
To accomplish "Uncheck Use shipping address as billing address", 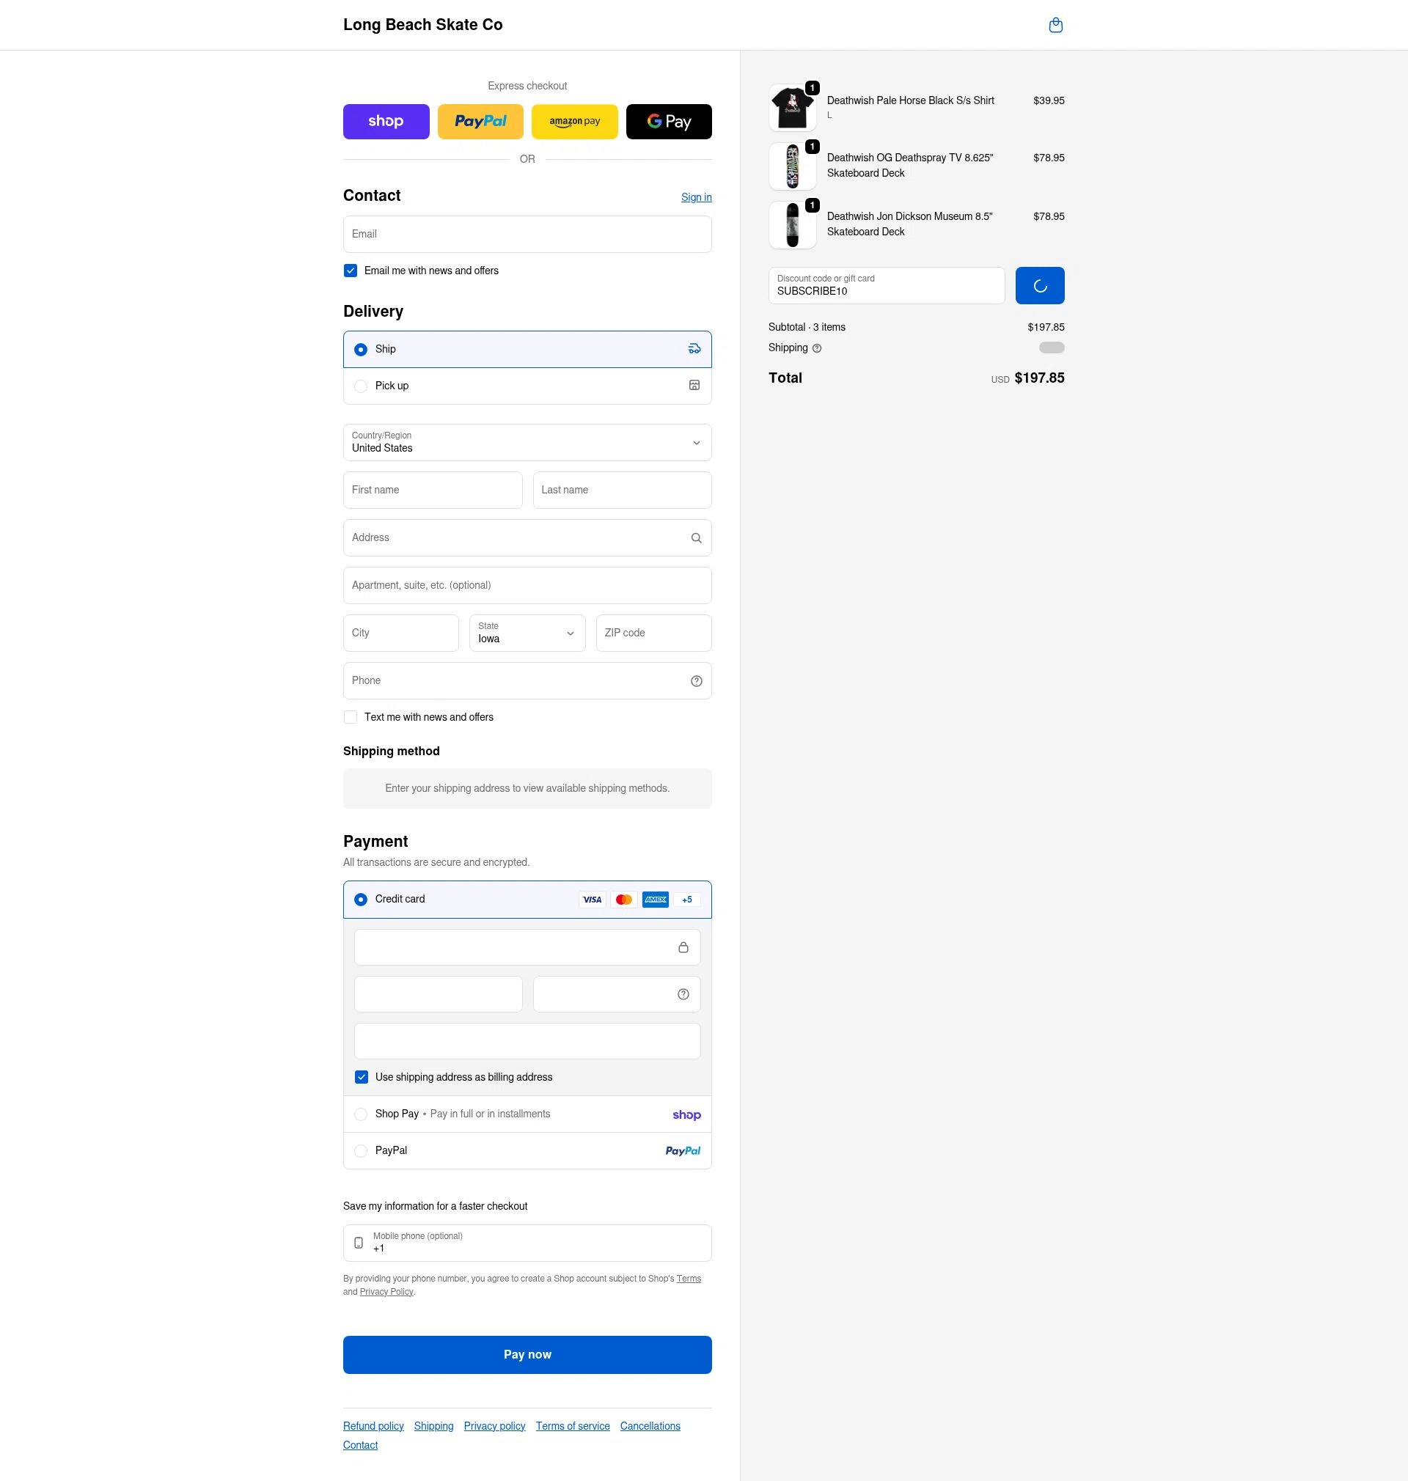I will click(x=361, y=1076).
